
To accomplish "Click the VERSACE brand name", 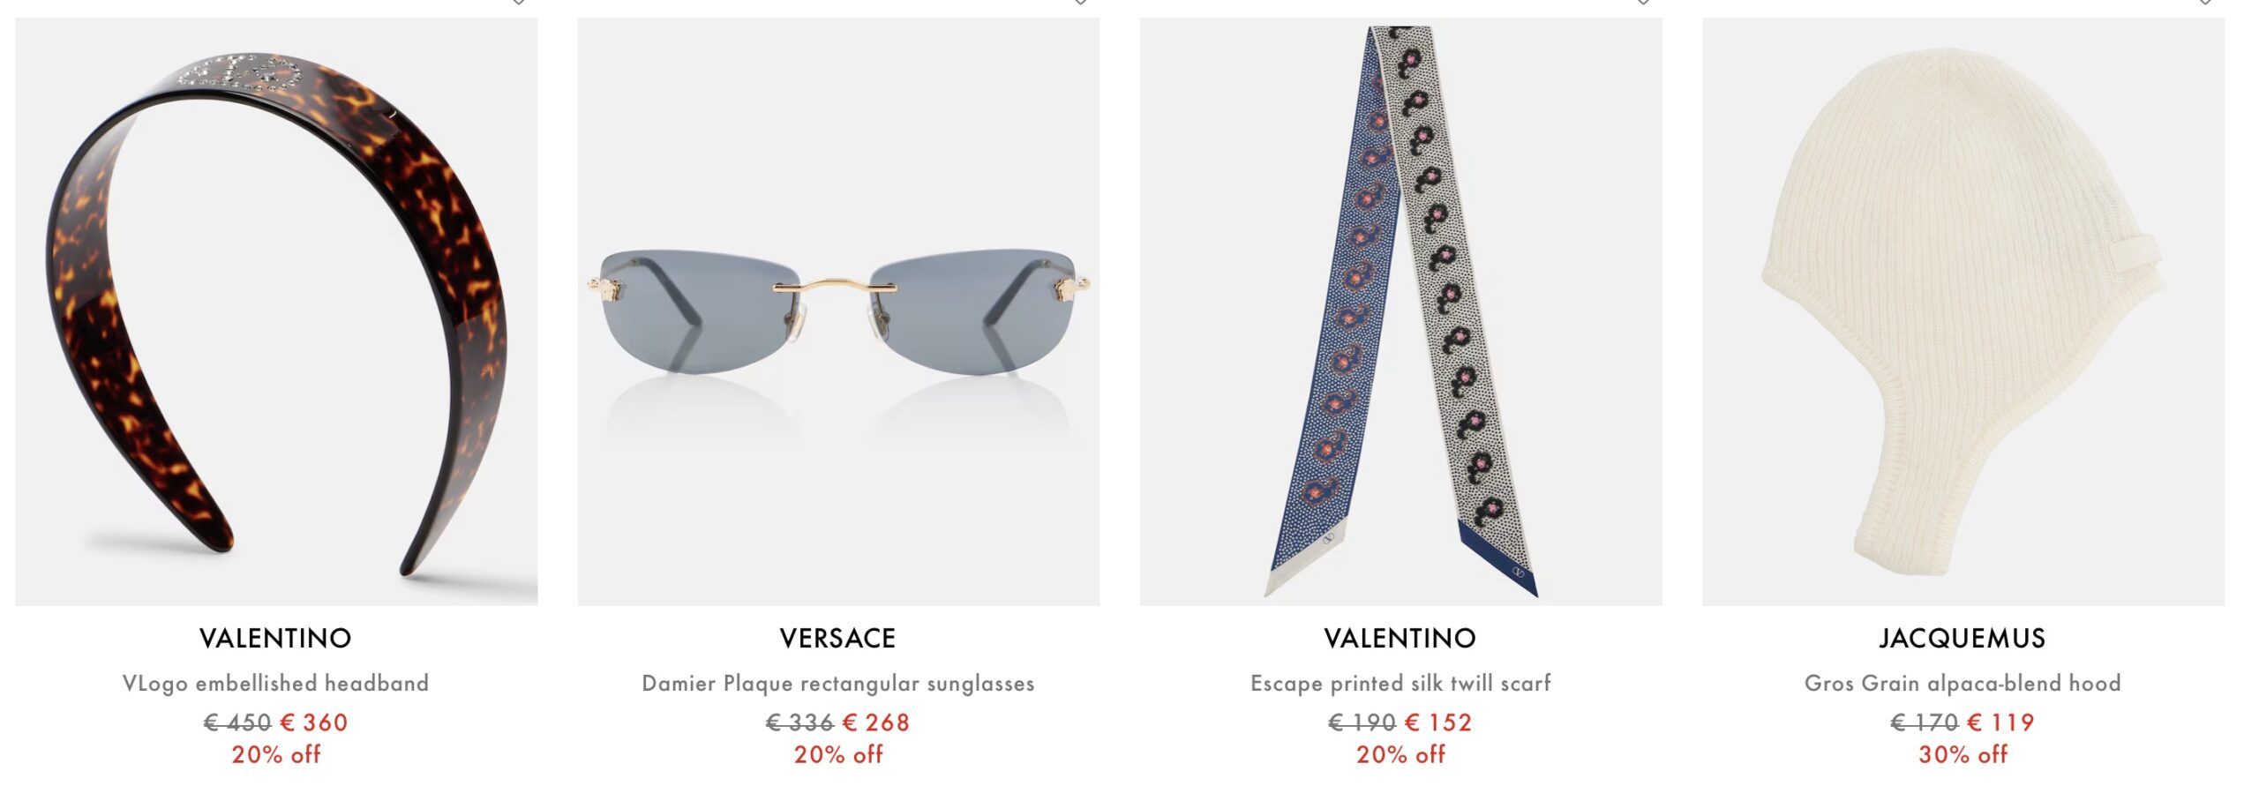I will pos(837,638).
